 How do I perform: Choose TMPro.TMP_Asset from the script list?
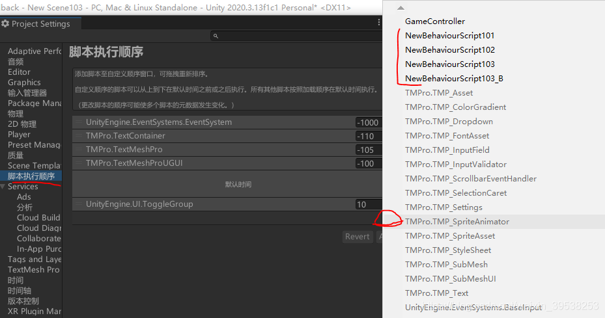click(x=439, y=93)
